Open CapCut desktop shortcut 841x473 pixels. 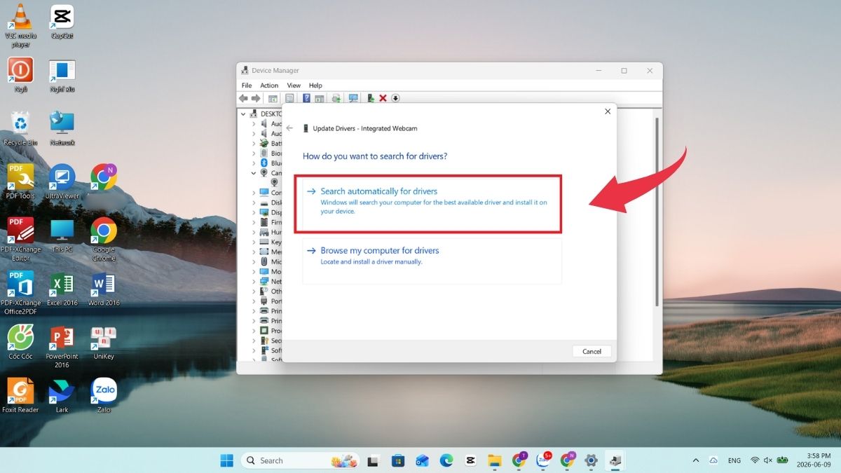62,22
